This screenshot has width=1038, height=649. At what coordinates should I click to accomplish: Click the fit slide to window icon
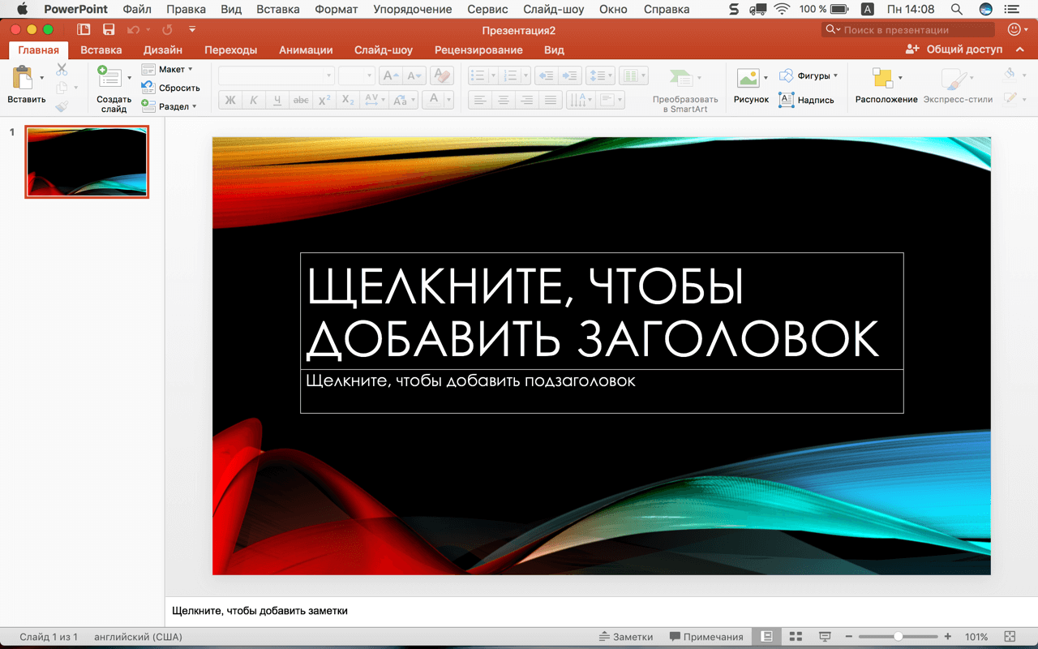point(1010,637)
